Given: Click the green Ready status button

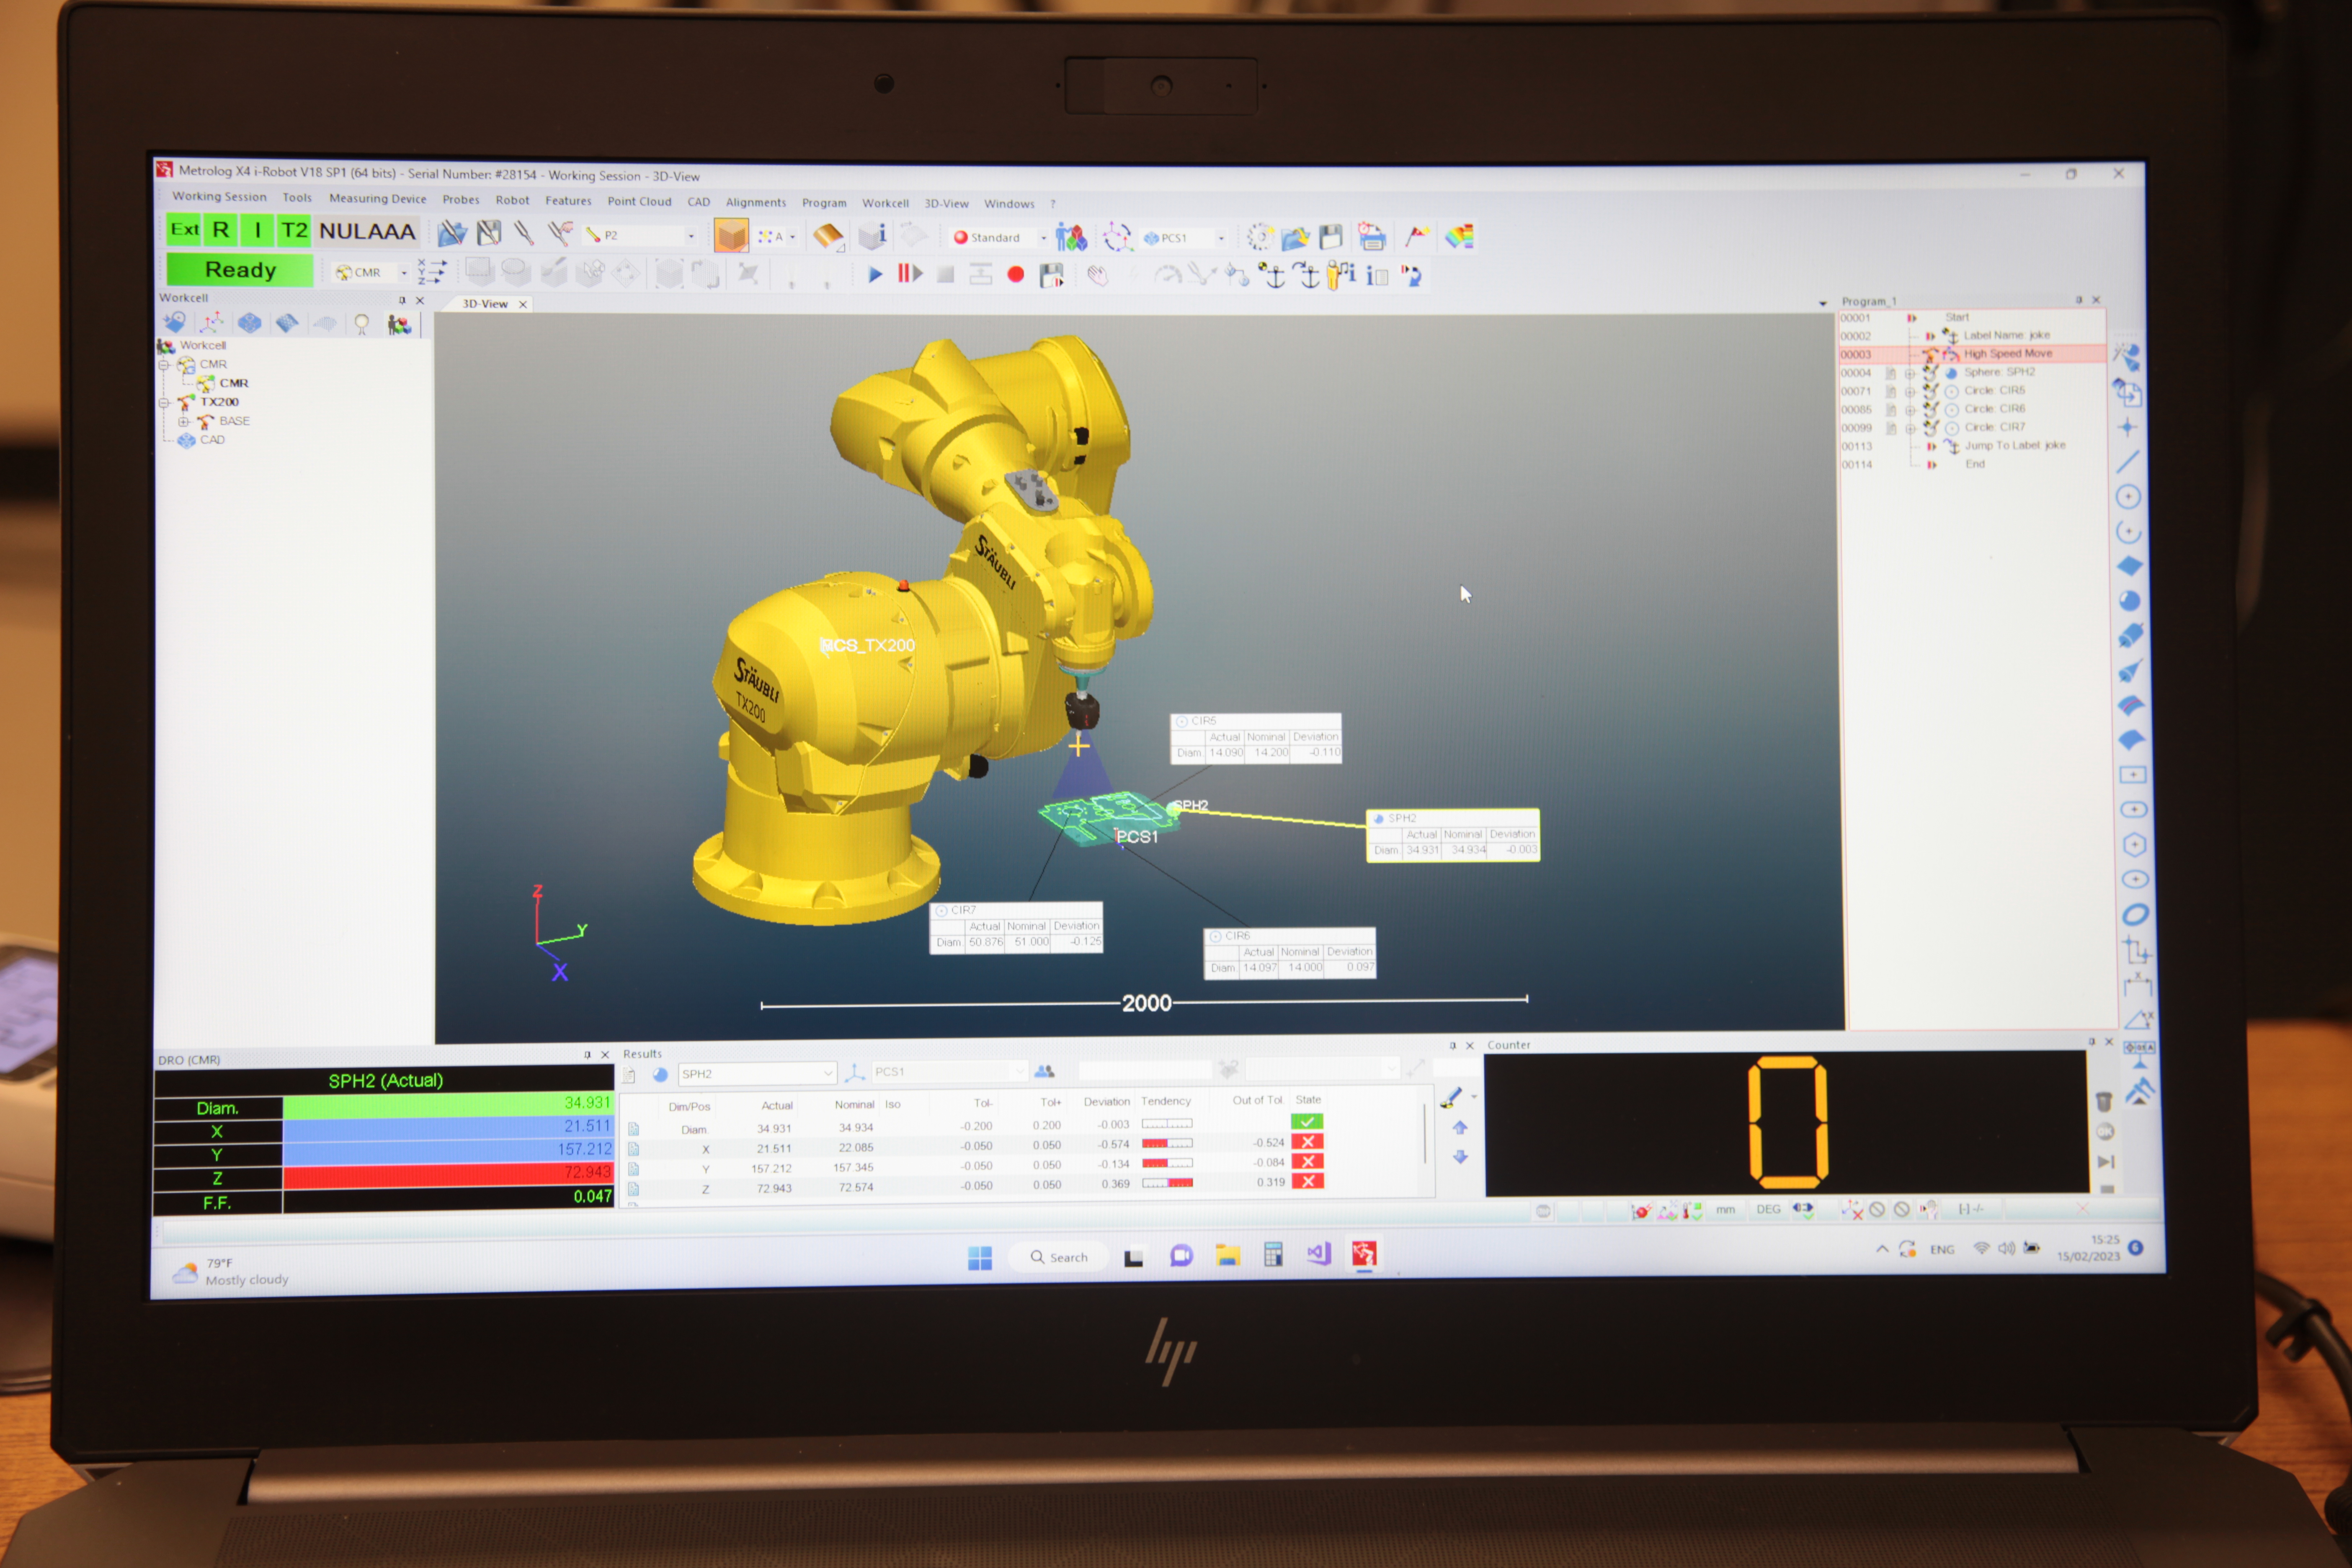Looking at the screenshot, I should (x=240, y=270).
